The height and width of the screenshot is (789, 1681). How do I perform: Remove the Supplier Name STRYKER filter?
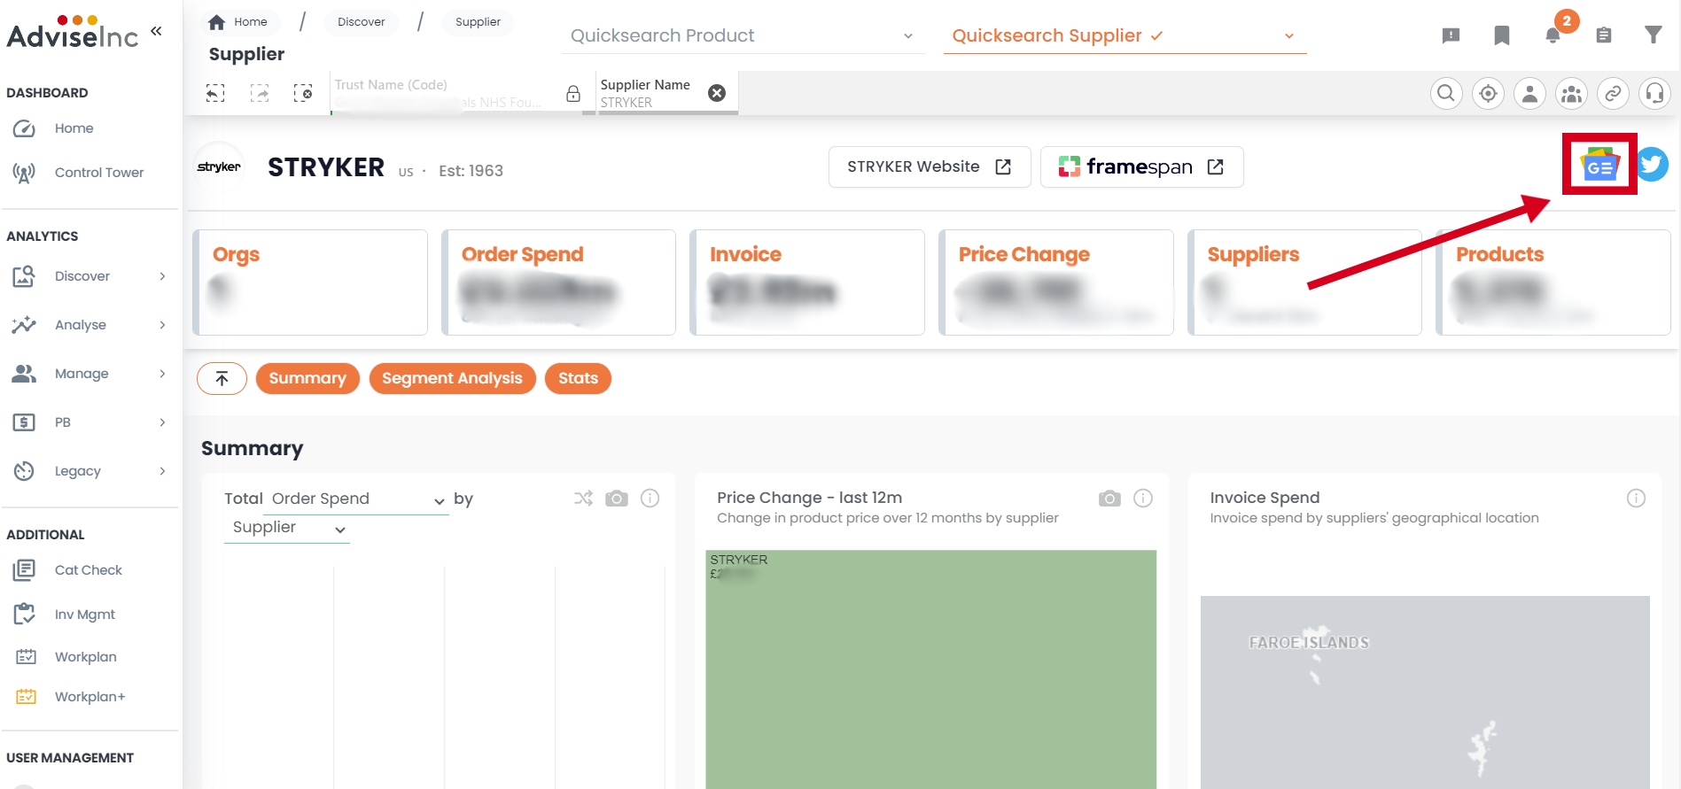point(717,93)
